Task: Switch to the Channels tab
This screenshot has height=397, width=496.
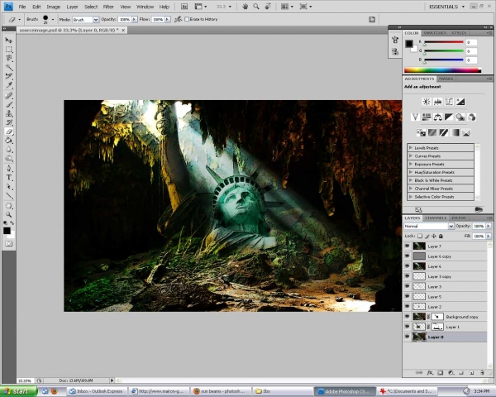Action: tap(436, 218)
